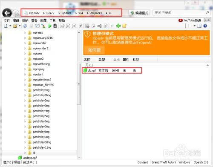Click the 编辑模式 edit mode button
This screenshot has height=167, width=213.
point(139,13)
